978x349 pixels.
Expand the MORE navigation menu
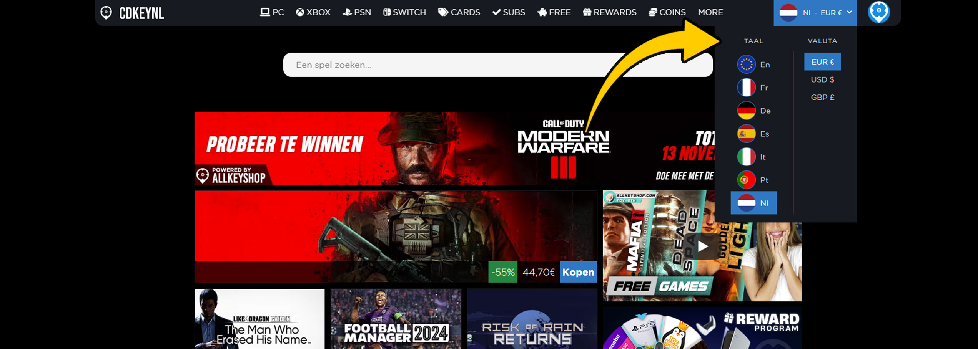click(710, 12)
